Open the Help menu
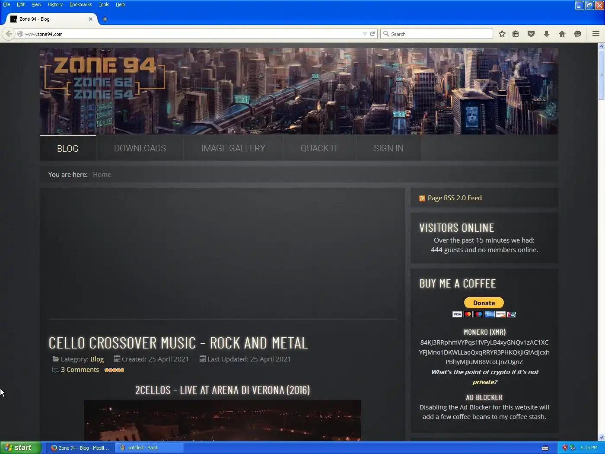Image resolution: width=605 pixels, height=454 pixels. click(x=120, y=4)
